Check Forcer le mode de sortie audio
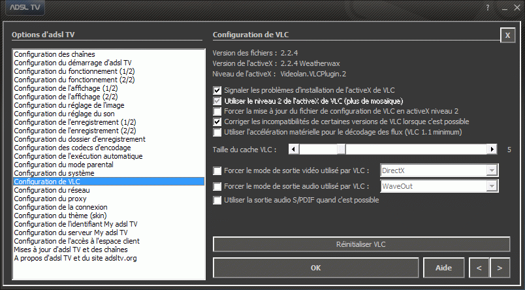 (217, 186)
